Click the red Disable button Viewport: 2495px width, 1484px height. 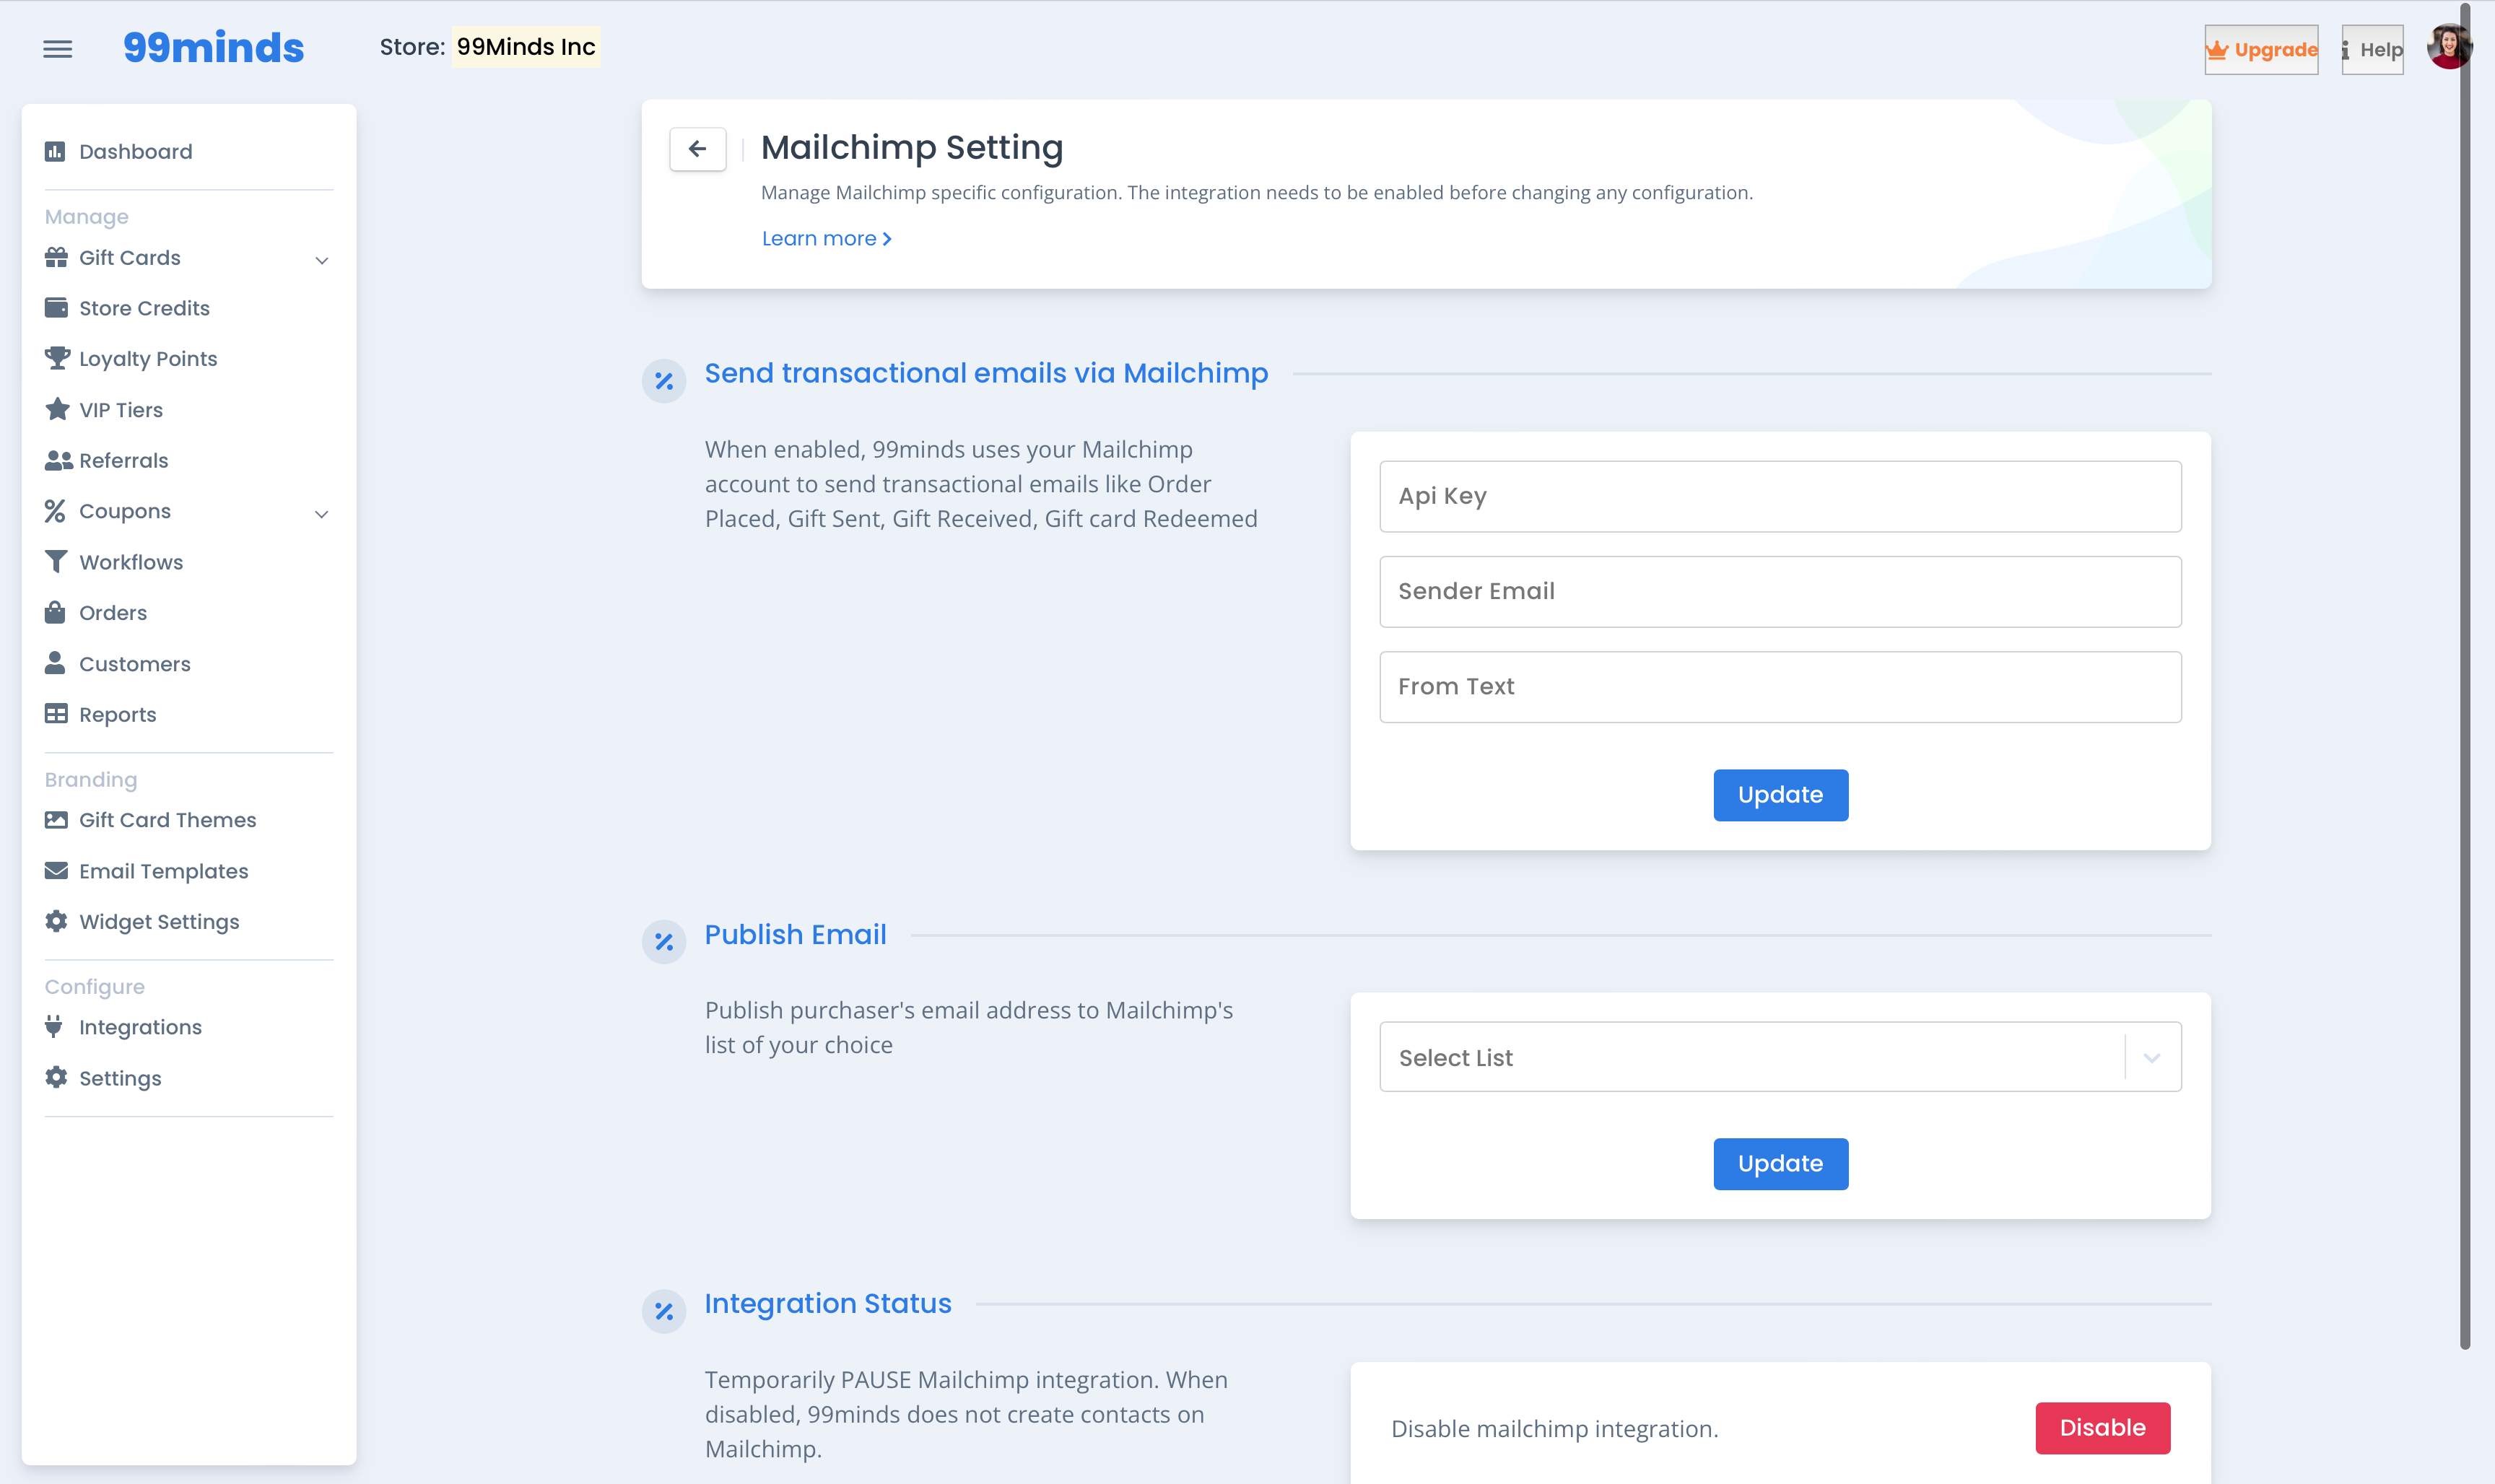(x=2102, y=1428)
